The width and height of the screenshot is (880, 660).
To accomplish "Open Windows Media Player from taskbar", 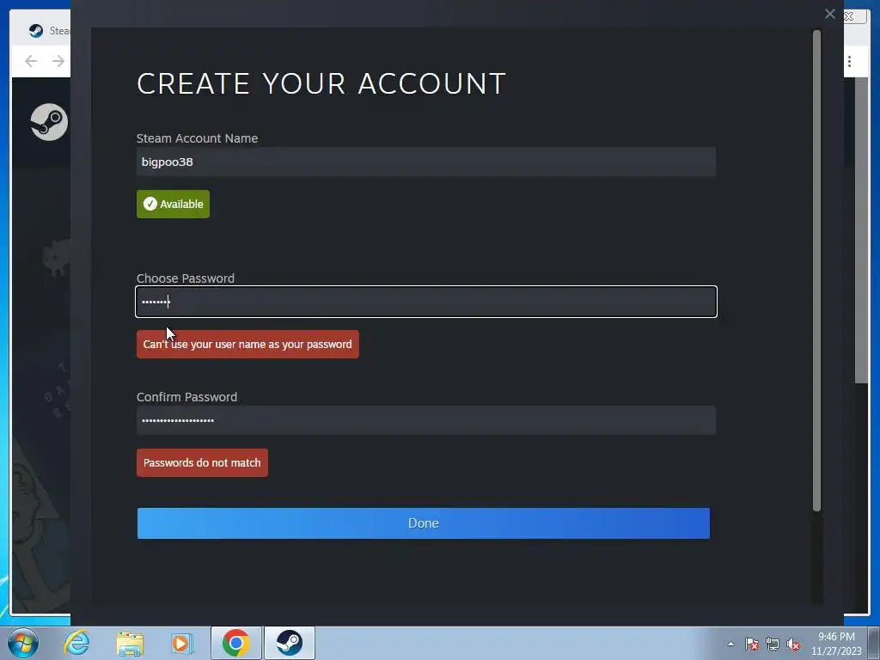I will pyautogui.click(x=182, y=643).
